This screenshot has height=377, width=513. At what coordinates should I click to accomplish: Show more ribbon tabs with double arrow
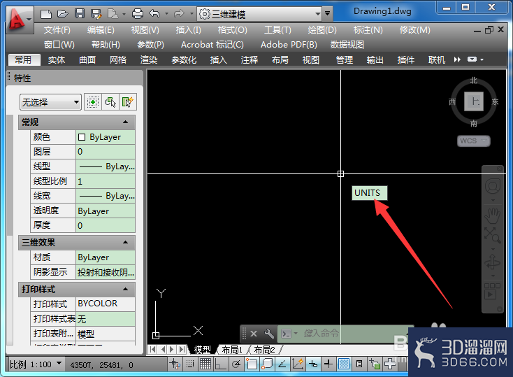(x=457, y=59)
